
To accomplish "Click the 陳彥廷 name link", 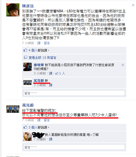I will pos(28,6).
